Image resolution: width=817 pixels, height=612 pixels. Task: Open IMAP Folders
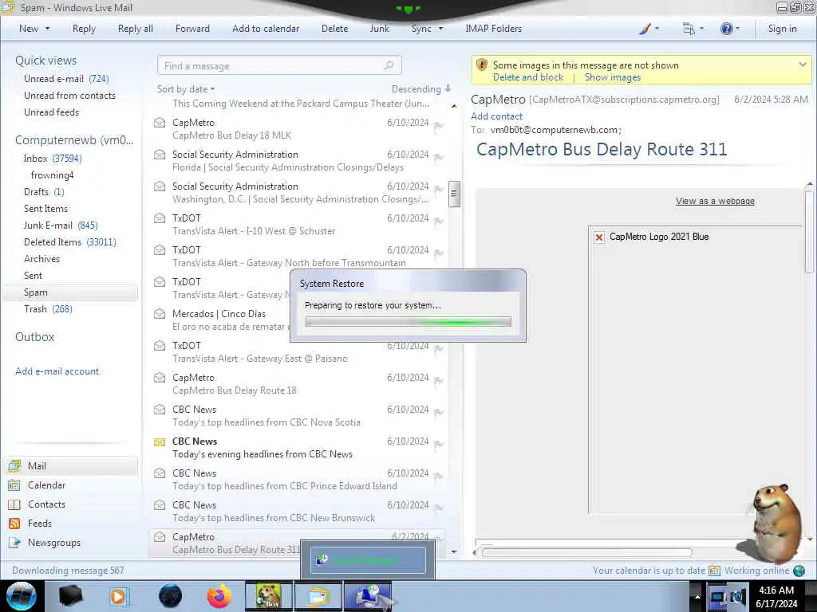click(x=493, y=29)
